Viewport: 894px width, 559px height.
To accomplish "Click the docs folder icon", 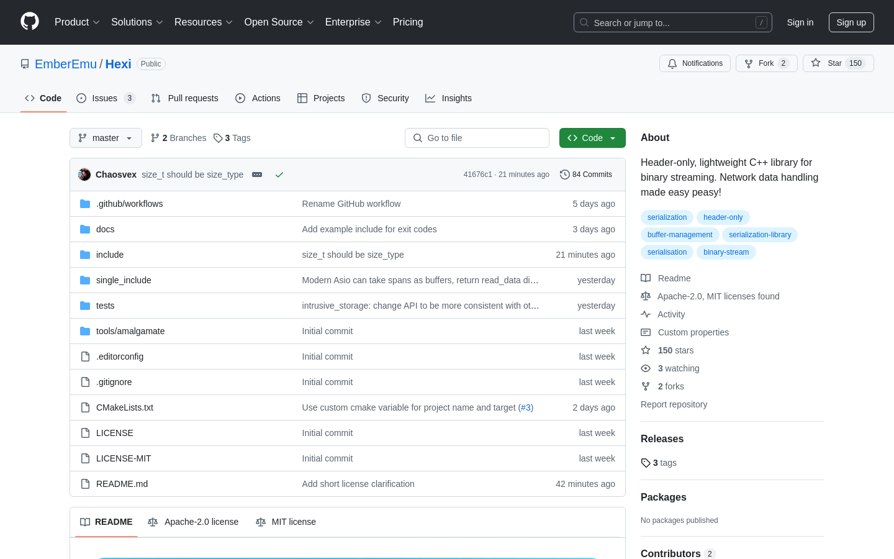I will 85,229.
